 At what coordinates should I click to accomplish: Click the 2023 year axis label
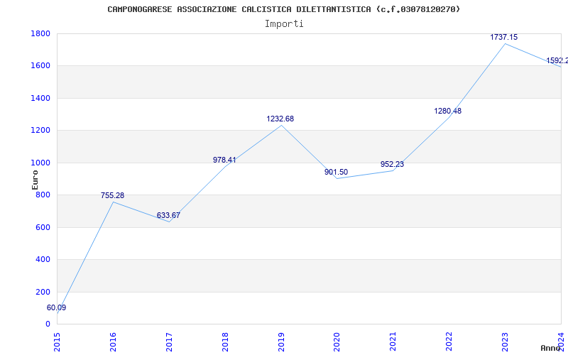click(x=505, y=342)
